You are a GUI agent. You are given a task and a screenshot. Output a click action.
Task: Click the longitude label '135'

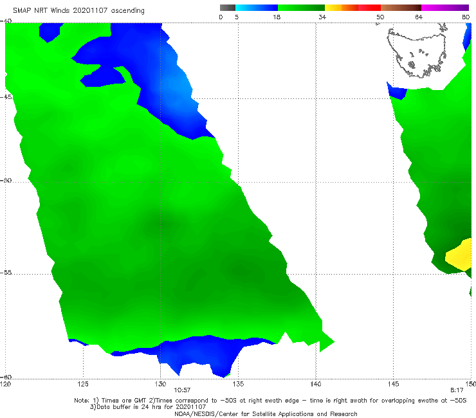coord(238,384)
